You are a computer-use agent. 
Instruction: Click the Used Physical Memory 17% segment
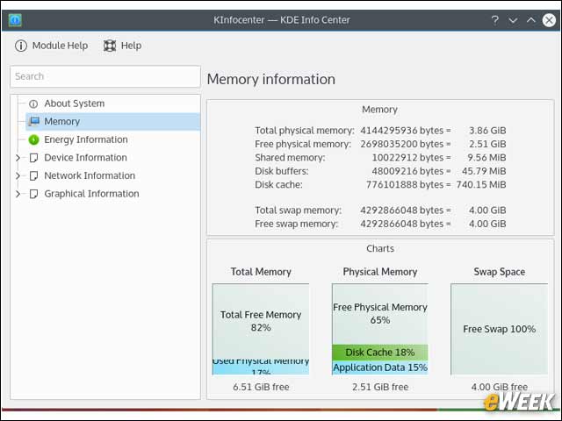(x=261, y=367)
